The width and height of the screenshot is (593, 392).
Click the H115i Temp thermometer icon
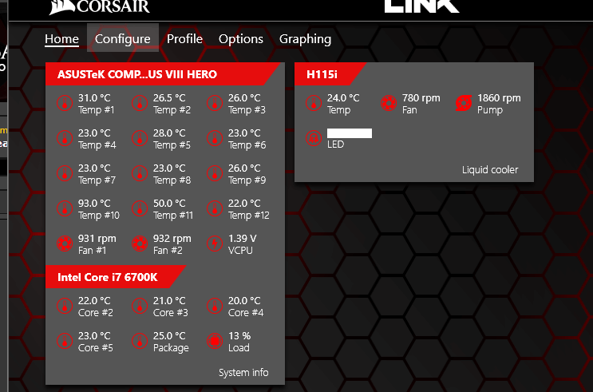coord(313,103)
